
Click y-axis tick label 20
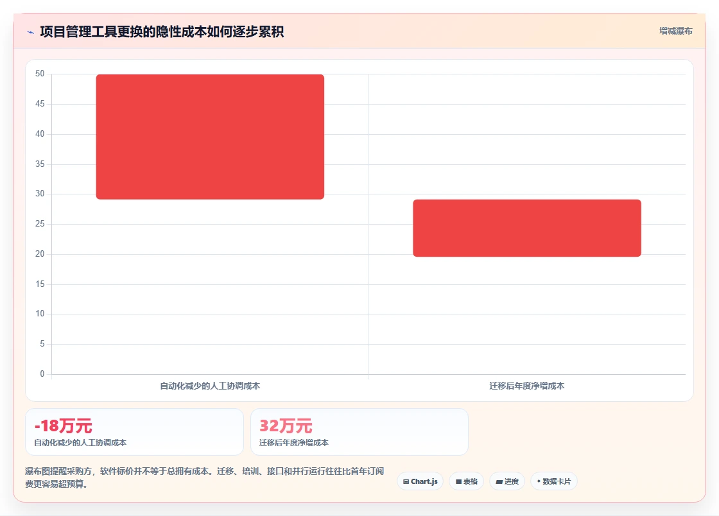40,254
